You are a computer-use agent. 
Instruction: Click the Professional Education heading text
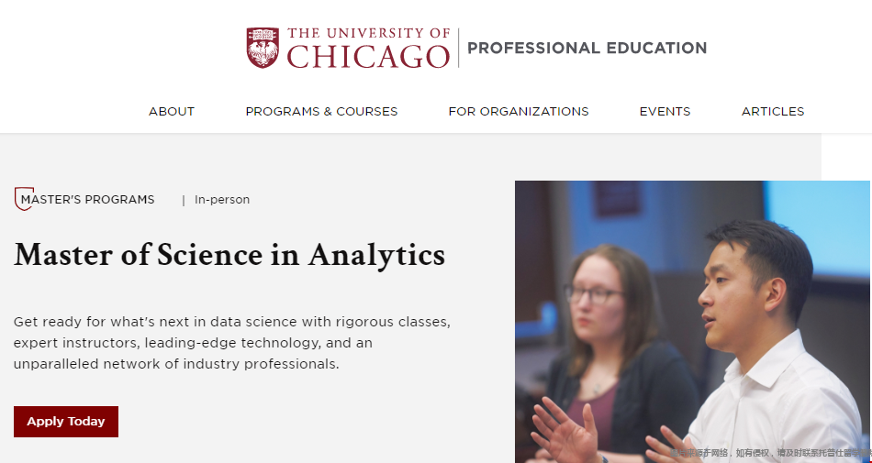click(587, 49)
